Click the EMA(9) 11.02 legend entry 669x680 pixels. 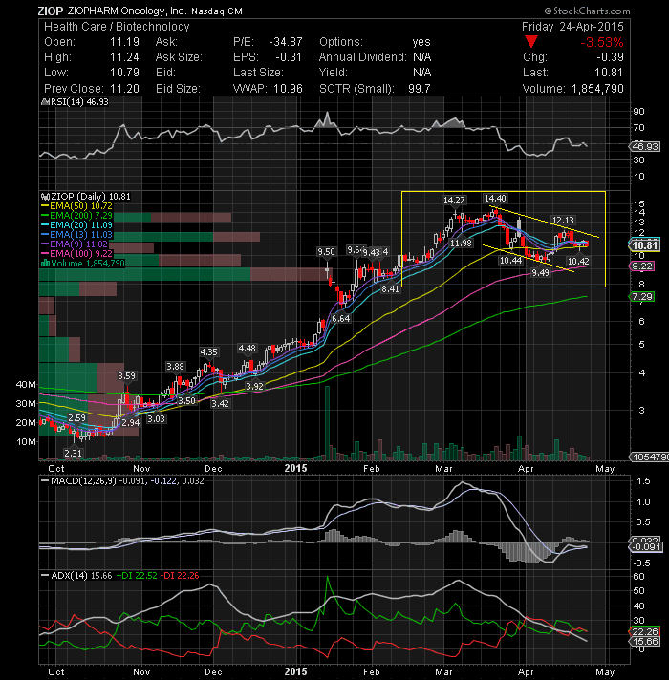(75, 244)
